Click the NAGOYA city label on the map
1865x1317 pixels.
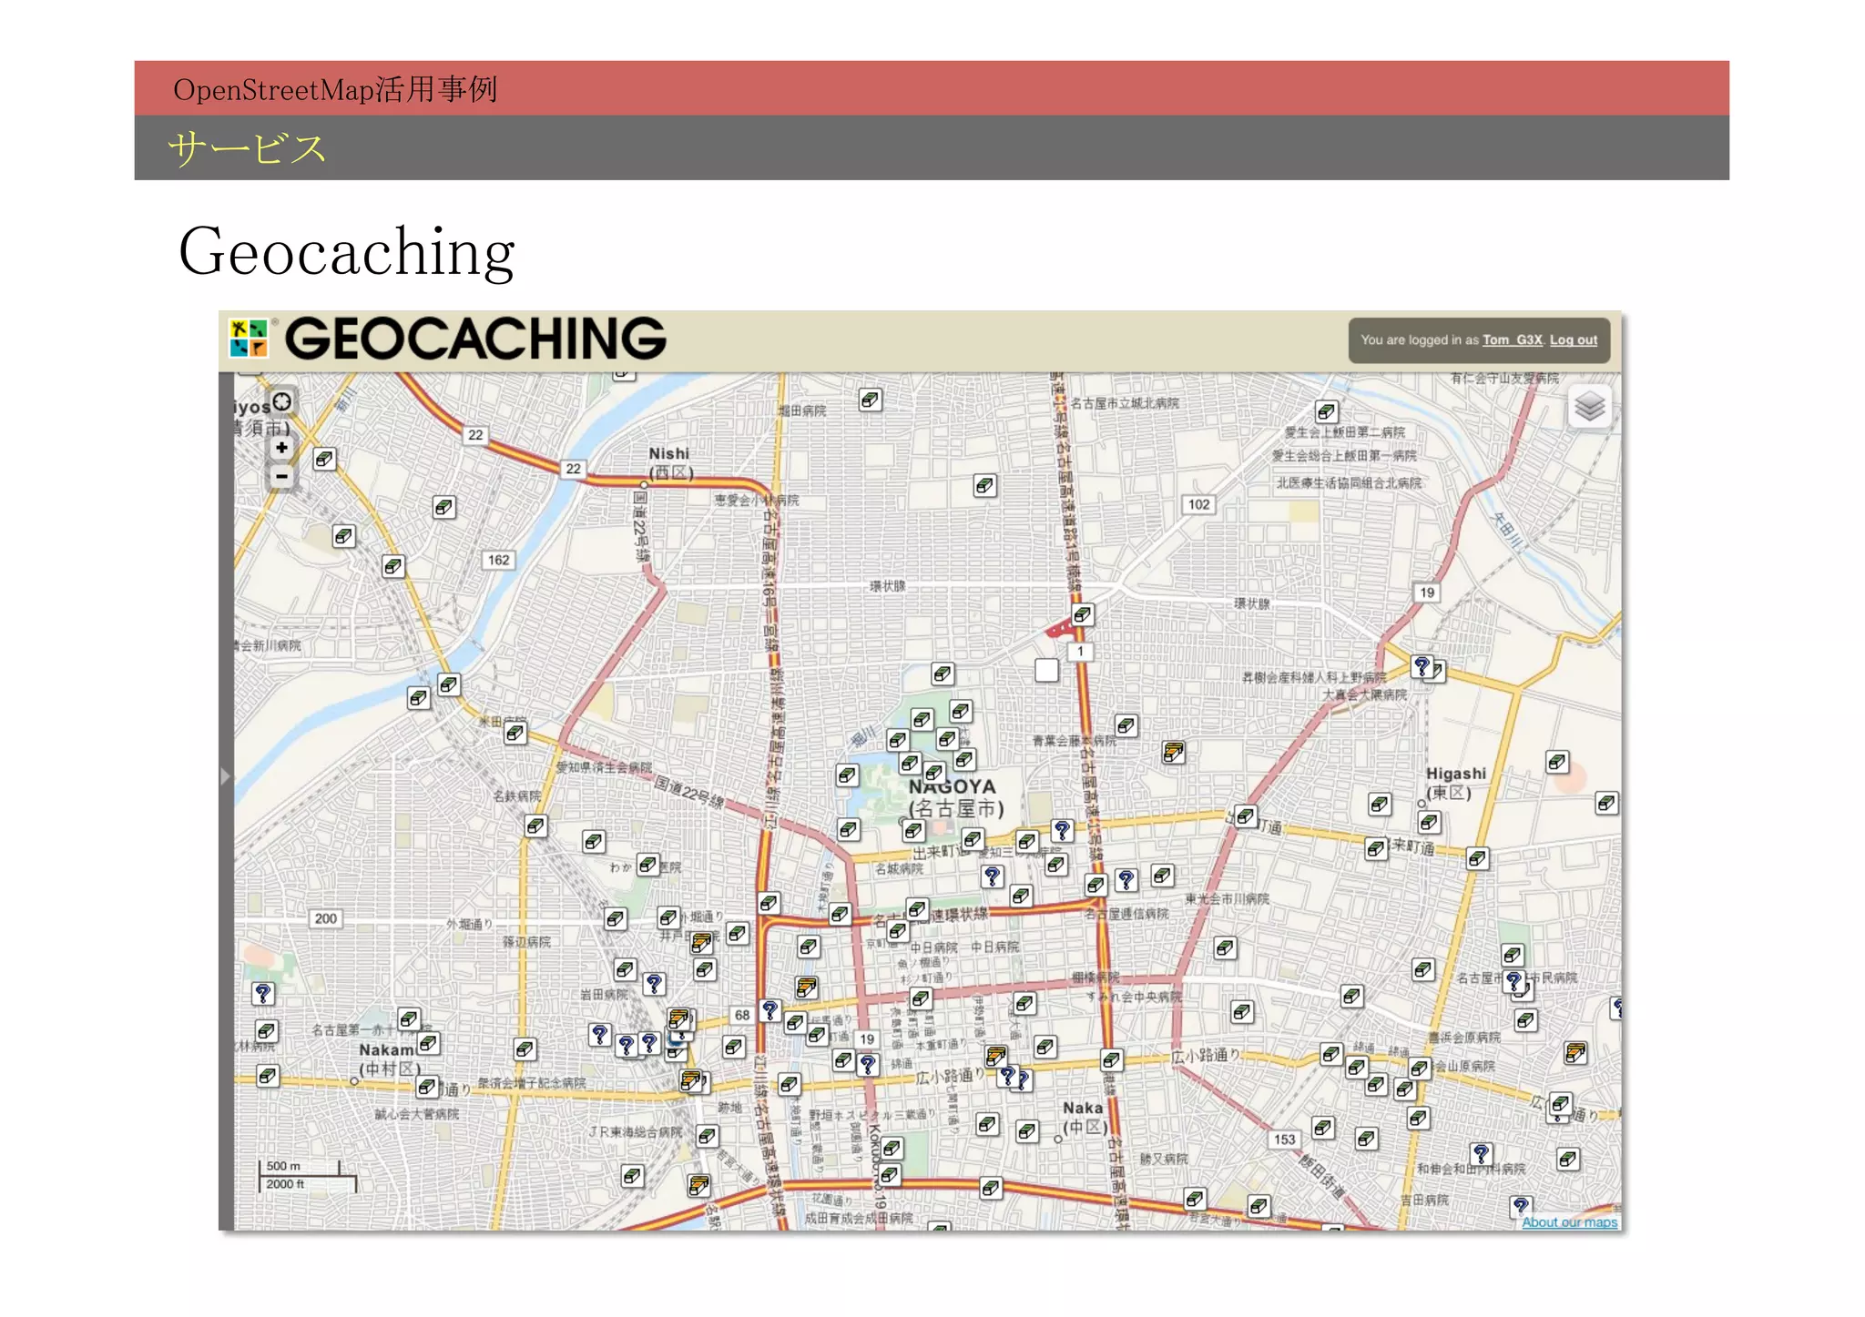click(x=952, y=786)
